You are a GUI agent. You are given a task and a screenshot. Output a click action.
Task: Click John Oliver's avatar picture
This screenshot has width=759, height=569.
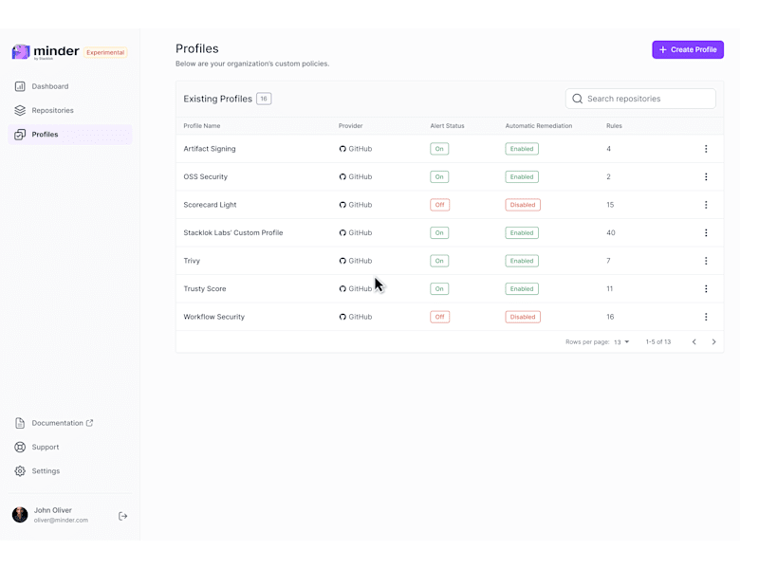click(20, 515)
